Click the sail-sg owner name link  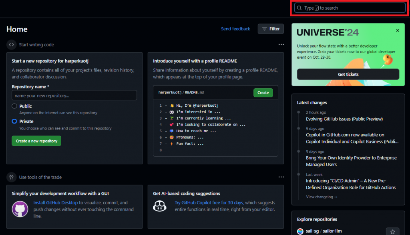point(312,231)
